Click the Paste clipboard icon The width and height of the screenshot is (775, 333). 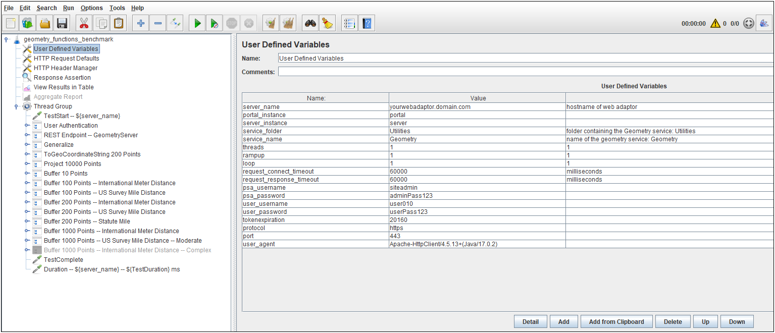(x=119, y=23)
